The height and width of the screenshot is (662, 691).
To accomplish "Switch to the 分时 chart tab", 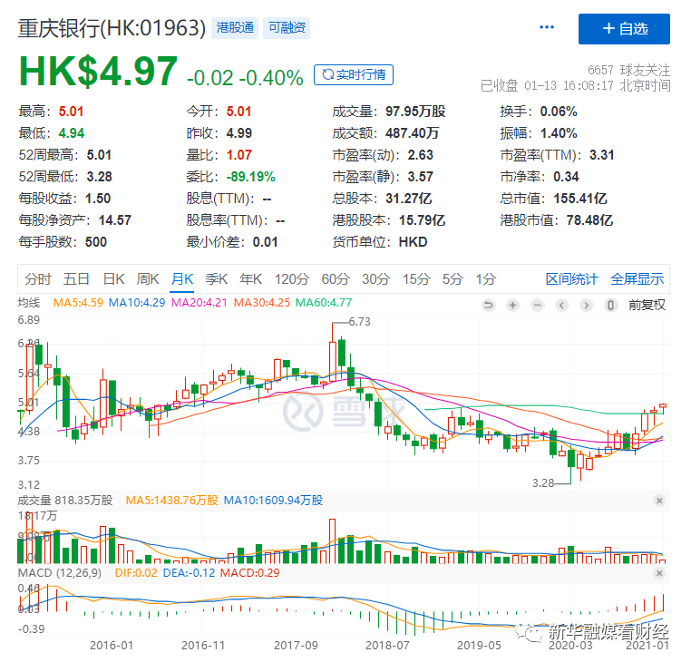I will pos(38,279).
